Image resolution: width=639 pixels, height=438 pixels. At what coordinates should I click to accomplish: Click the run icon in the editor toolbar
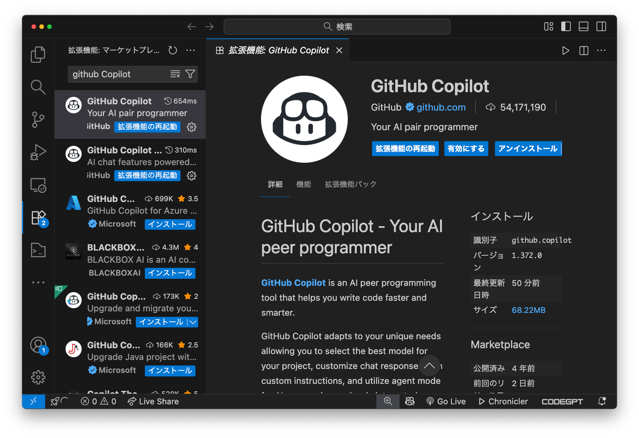[x=566, y=51]
